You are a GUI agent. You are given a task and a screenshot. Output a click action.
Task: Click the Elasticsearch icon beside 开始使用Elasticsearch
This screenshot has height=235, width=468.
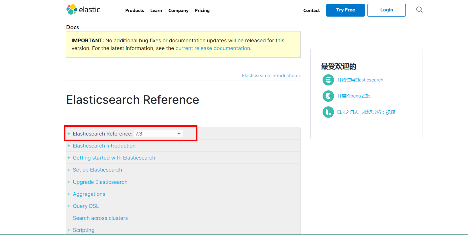click(328, 80)
